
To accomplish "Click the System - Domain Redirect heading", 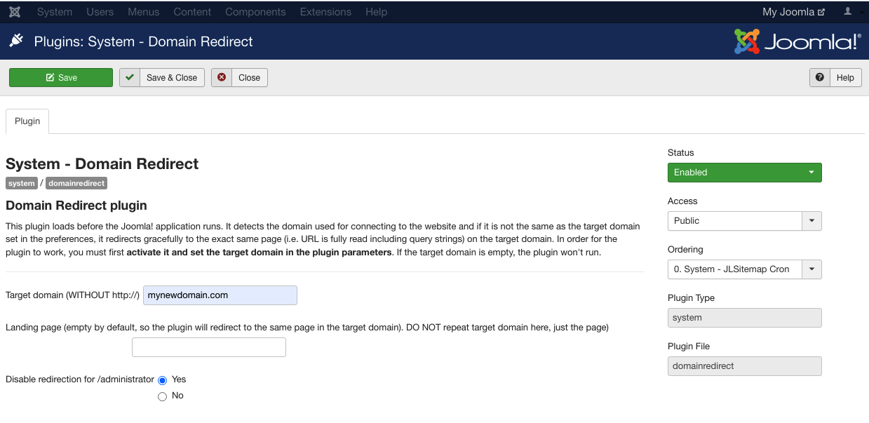I will click(102, 164).
